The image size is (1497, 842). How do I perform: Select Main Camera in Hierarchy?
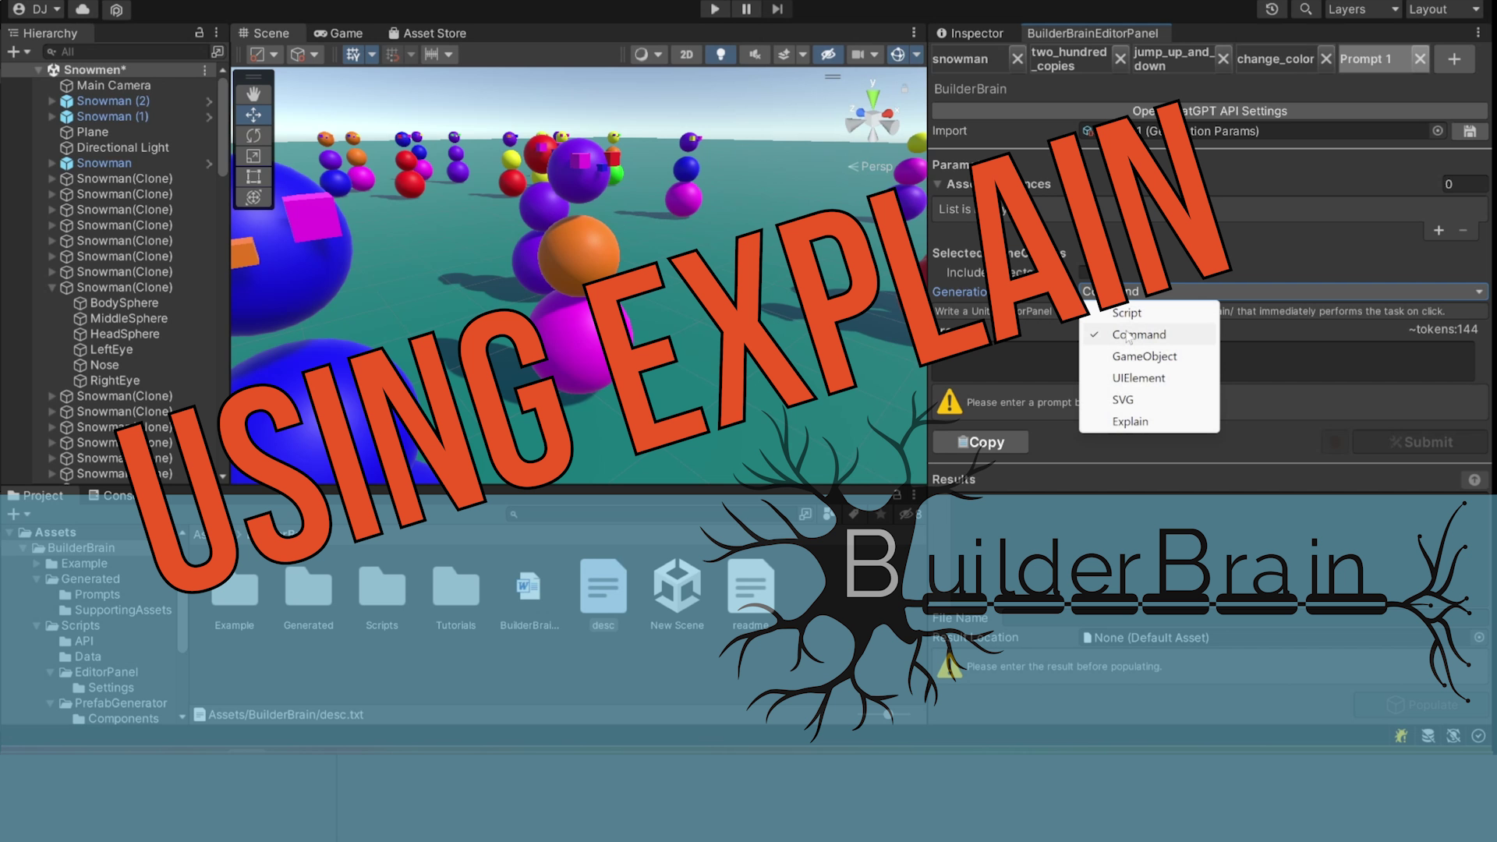(114, 86)
